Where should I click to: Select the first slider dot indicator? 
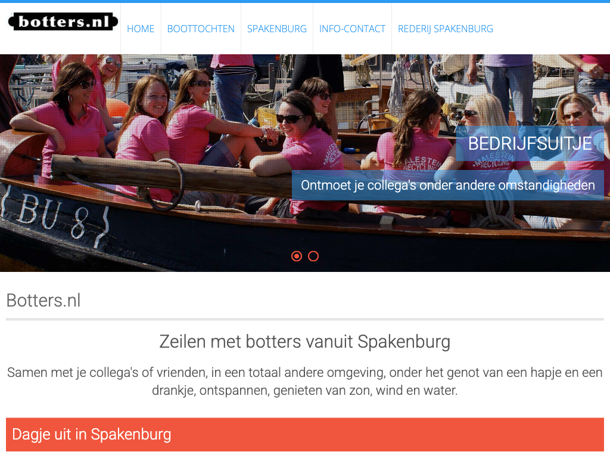tap(297, 256)
